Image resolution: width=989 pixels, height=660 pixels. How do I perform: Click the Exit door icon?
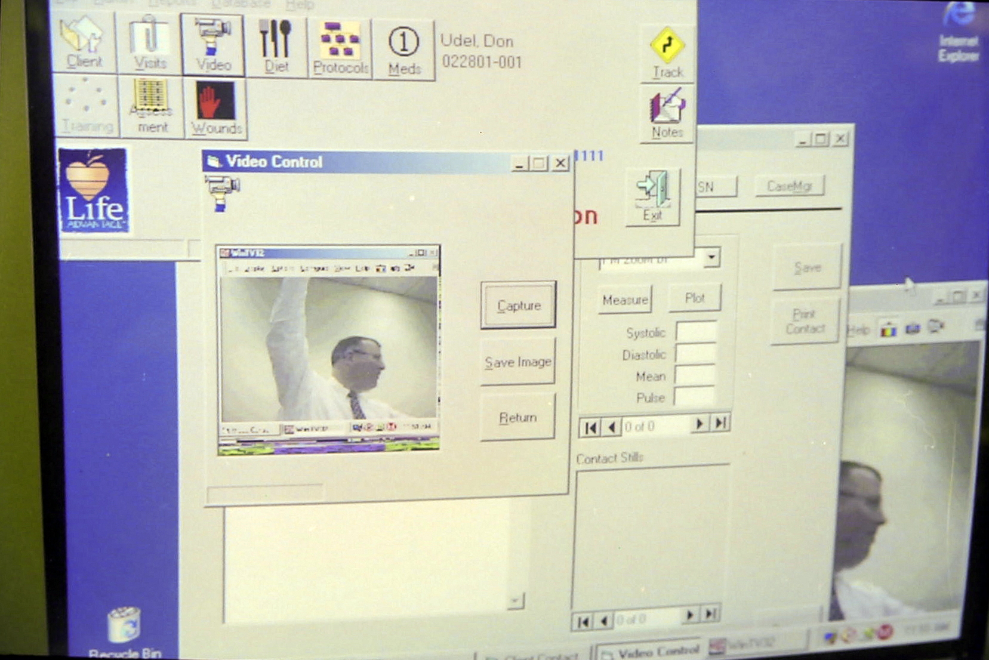(653, 197)
